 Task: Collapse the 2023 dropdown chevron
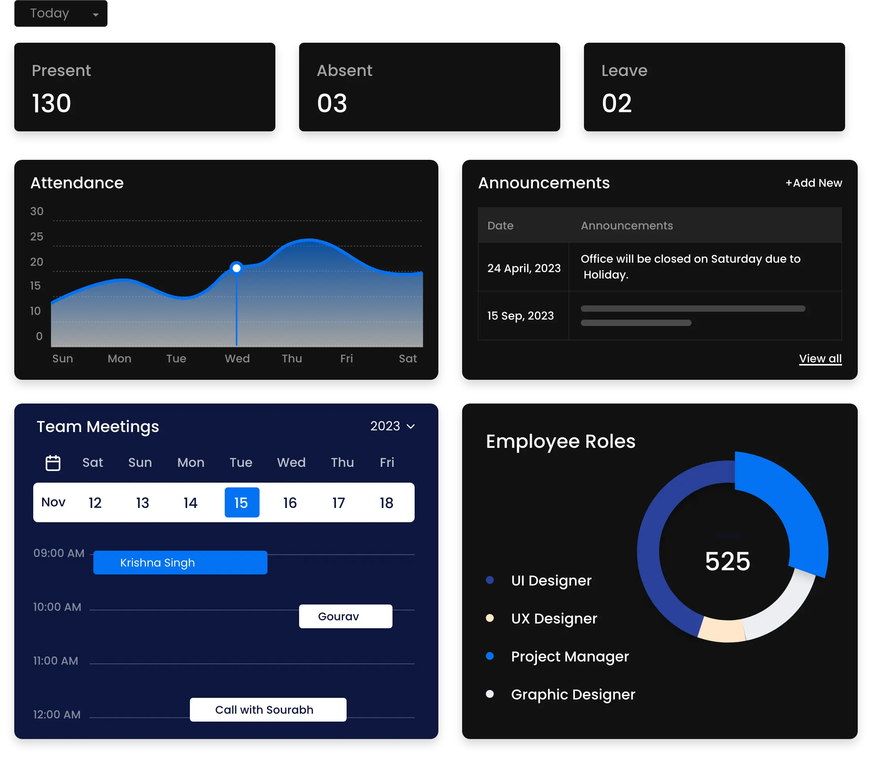[x=411, y=427]
